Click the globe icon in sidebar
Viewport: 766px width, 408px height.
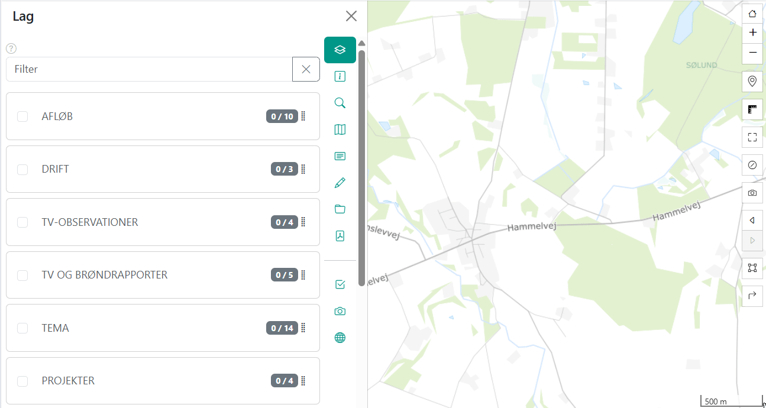340,338
